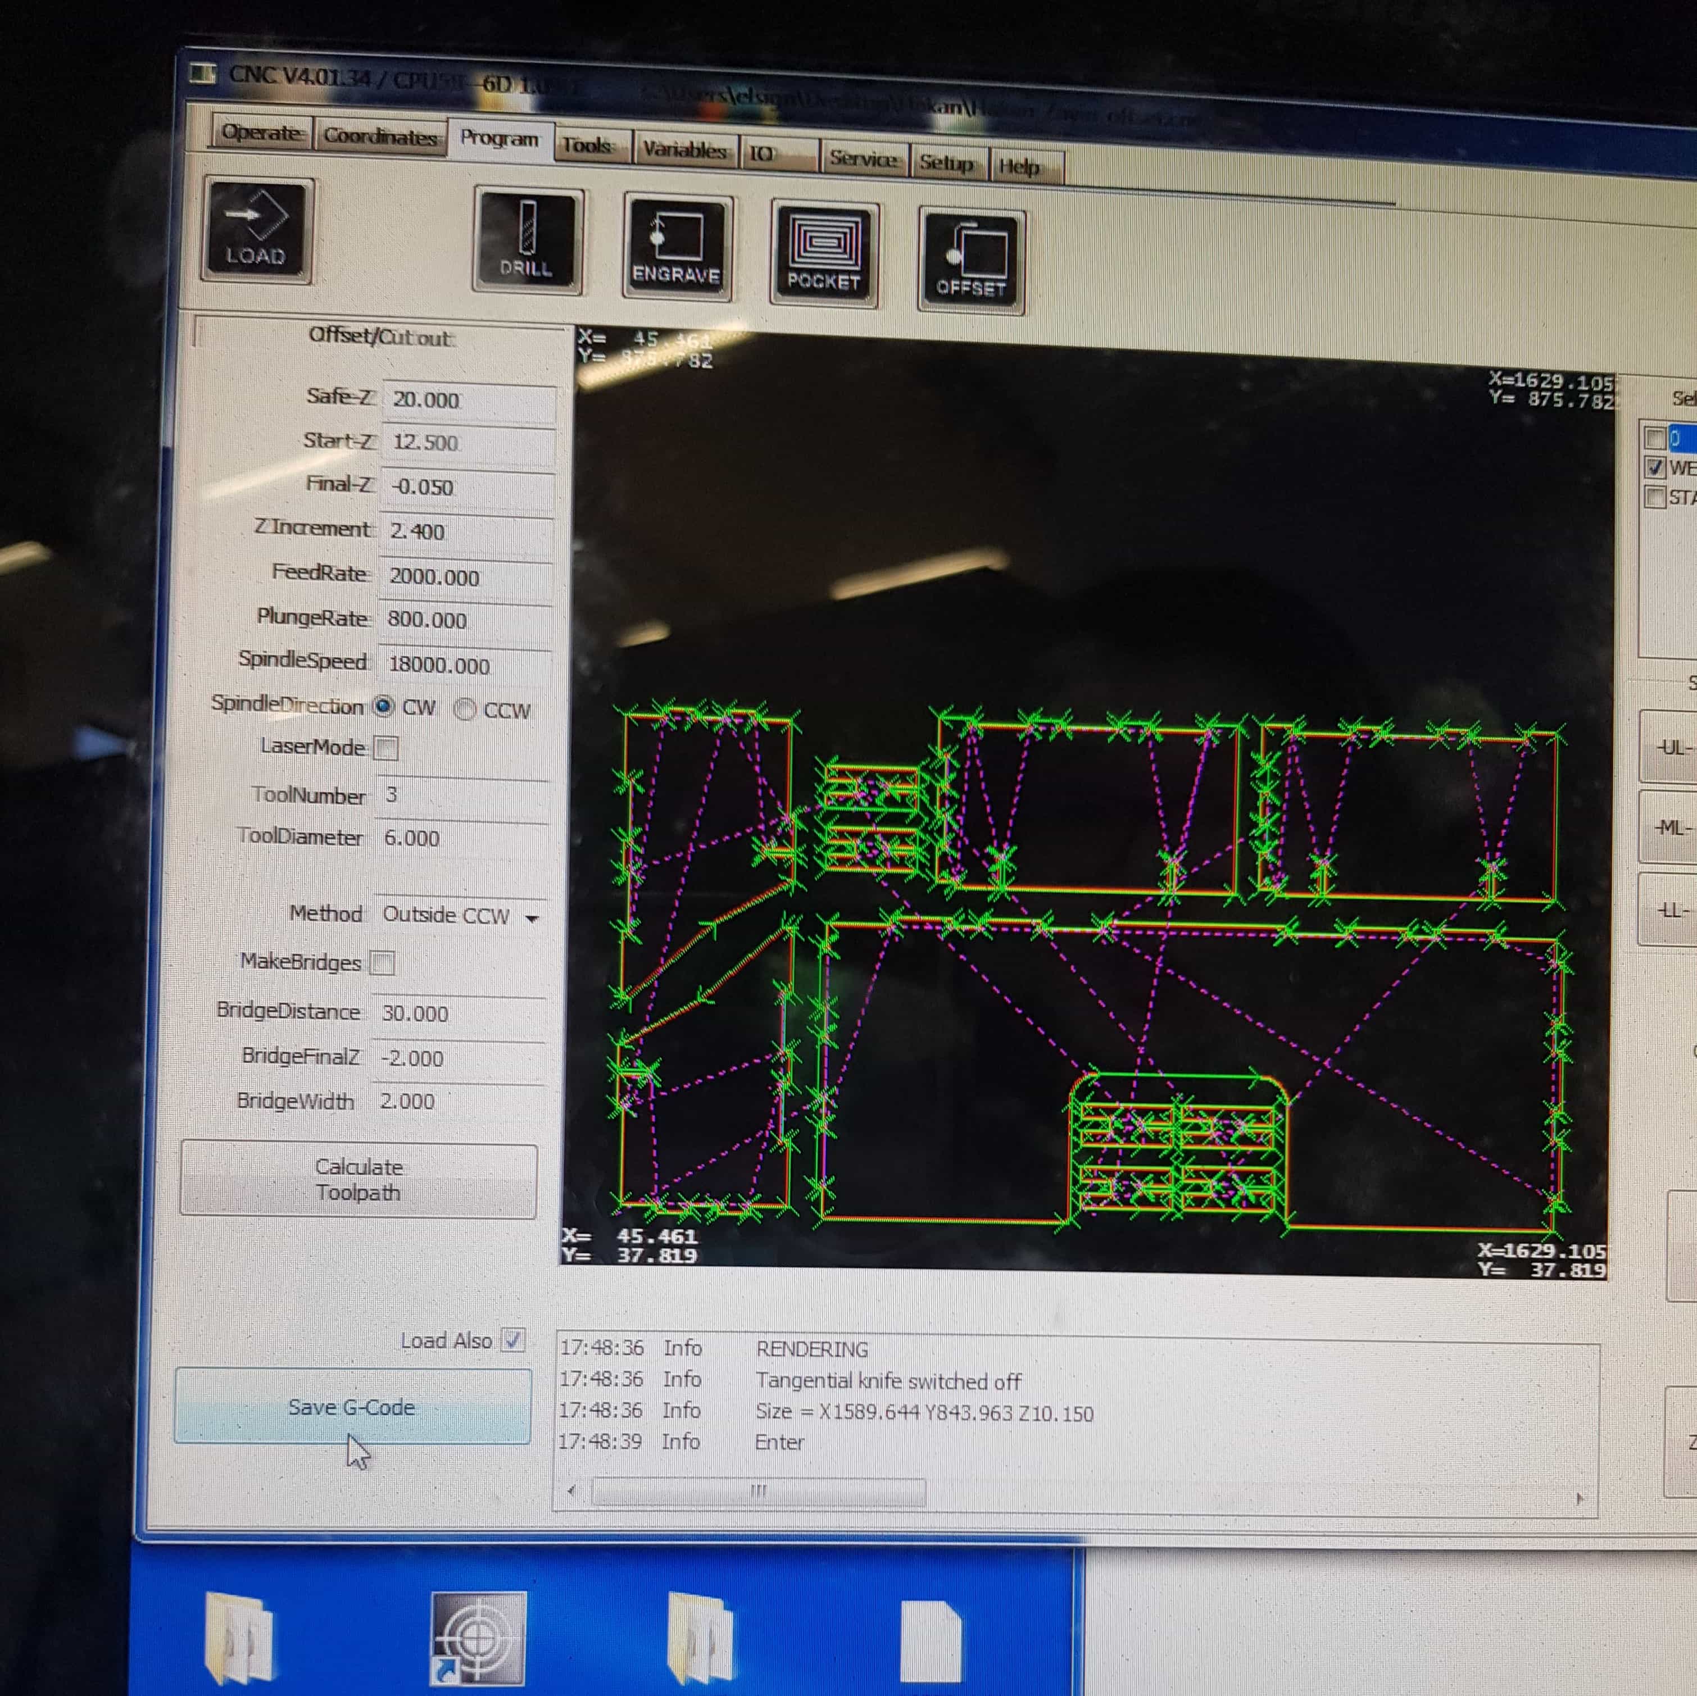Select the OFFSET operation icon
Viewport: 1697px width, 1696px height.
(970, 260)
